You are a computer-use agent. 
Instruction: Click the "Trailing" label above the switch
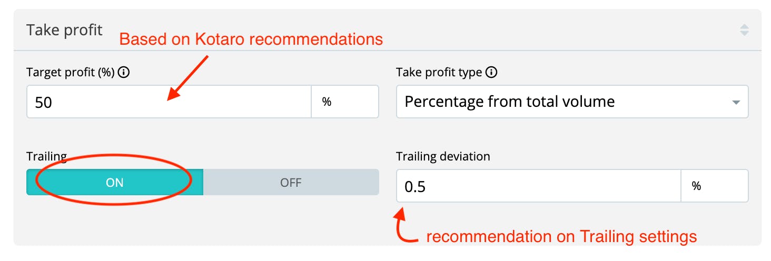46,156
